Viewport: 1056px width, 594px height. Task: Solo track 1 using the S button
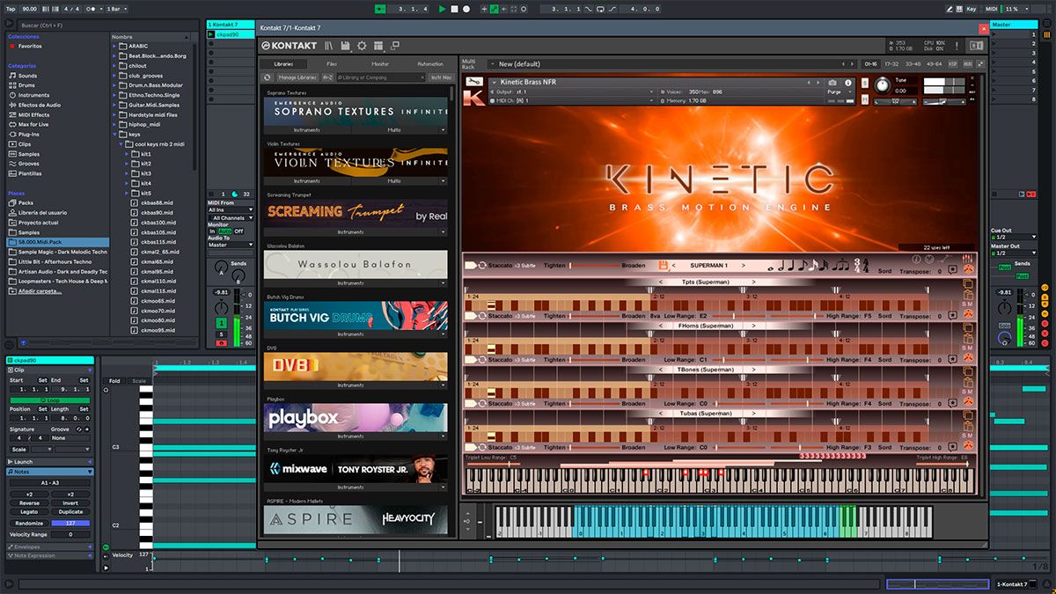[222, 334]
